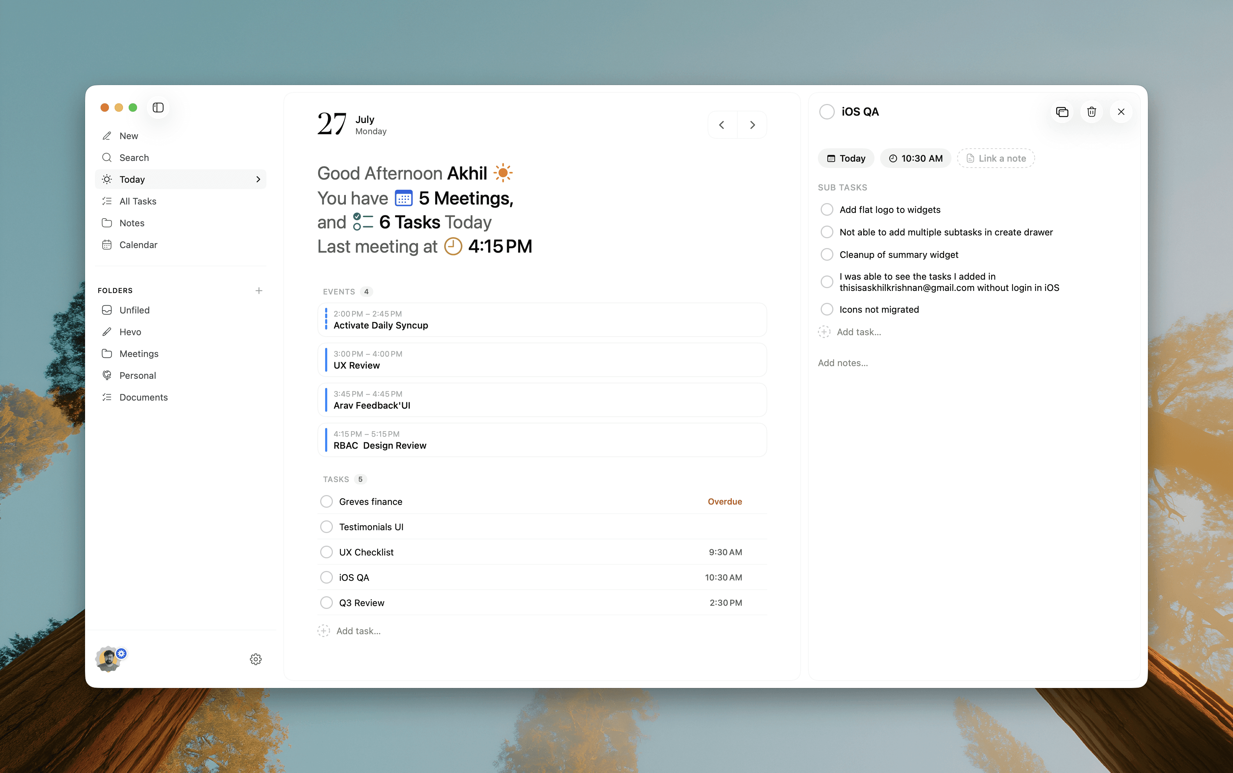Add a new folder with plus icon
The image size is (1233, 773).
[x=259, y=290]
